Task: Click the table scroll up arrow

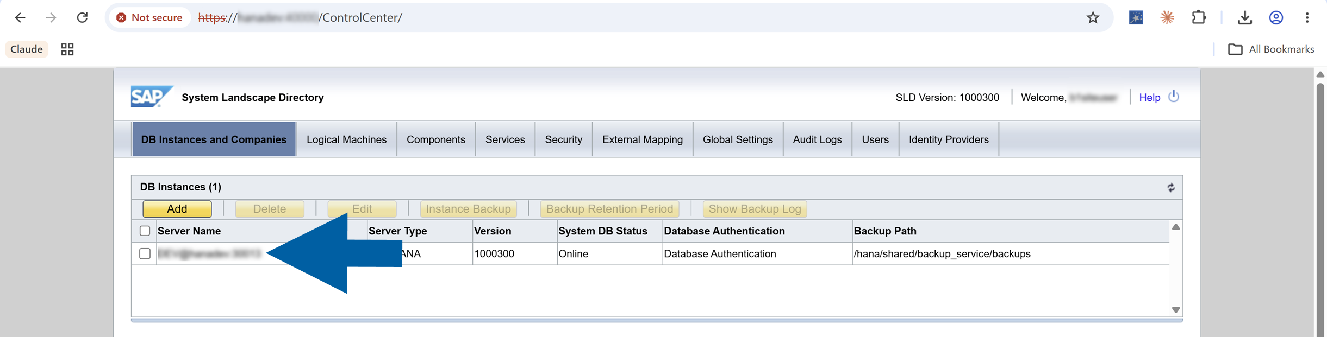Action: 1176,227
